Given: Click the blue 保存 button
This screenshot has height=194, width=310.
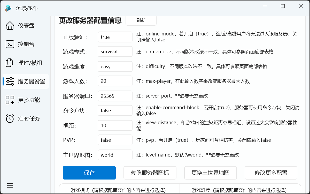Looking at the screenshot, I should tap(89, 173).
